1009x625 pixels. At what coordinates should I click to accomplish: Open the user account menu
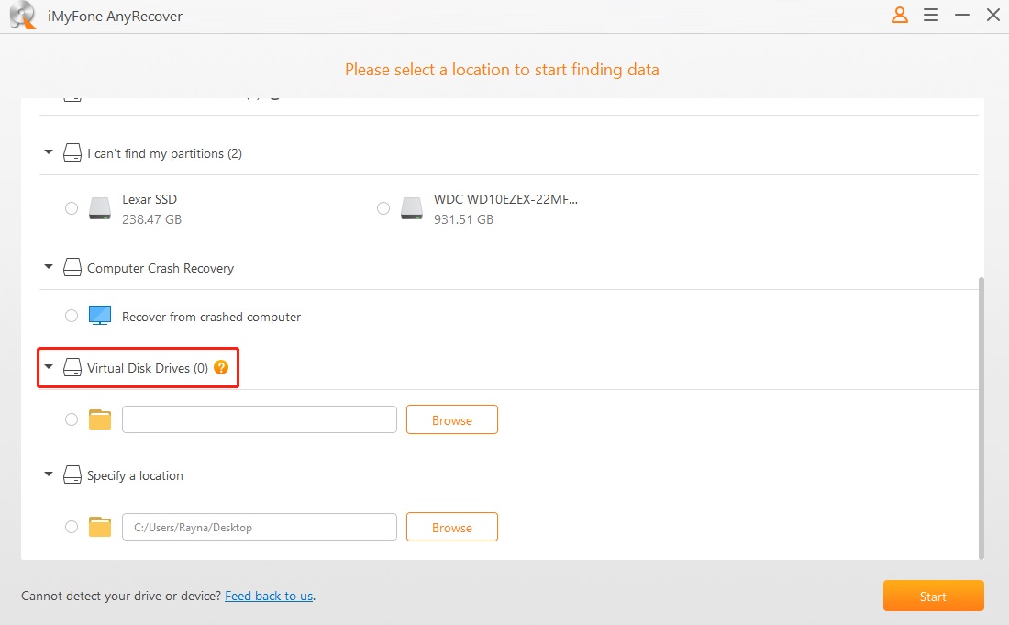tap(899, 15)
